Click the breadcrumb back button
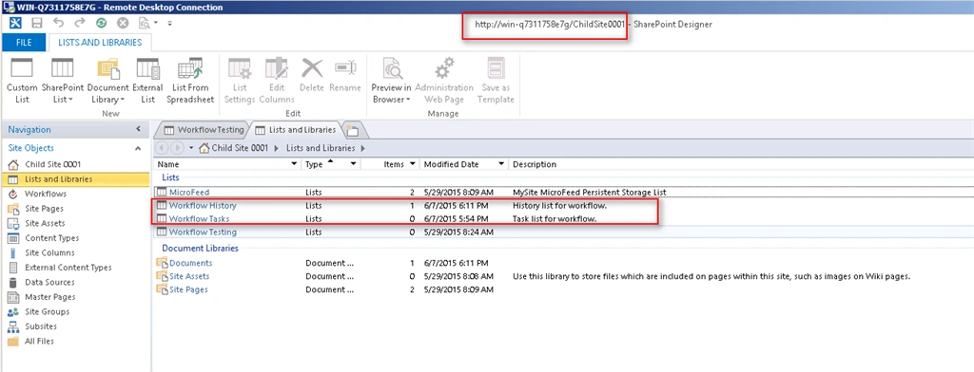 pos(161,148)
